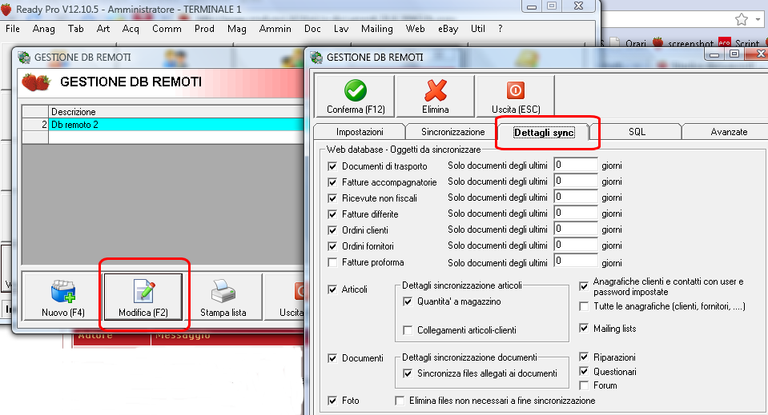Screen dimensions: 768x415
Task: Click the Descrizione column header
Action: [x=176, y=111]
